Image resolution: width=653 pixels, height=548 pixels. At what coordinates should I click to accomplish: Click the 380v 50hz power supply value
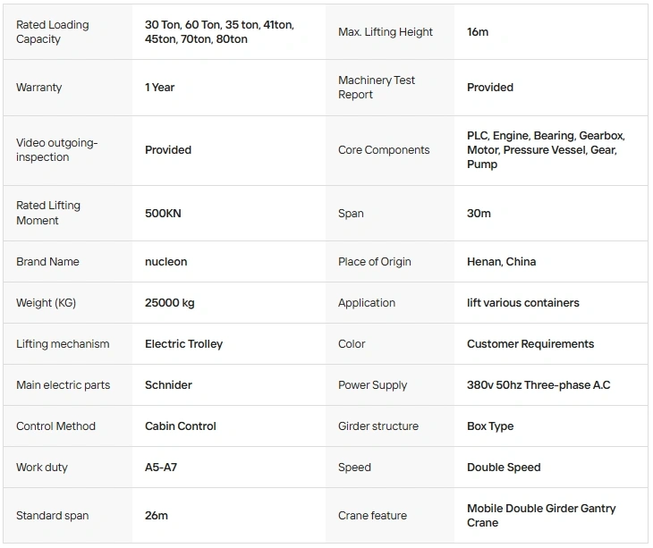[x=539, y=385]
